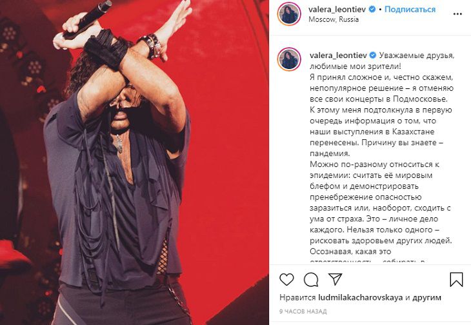Open the three-dot more options menu
Screen dimensions: 471x325
[457, 14]
